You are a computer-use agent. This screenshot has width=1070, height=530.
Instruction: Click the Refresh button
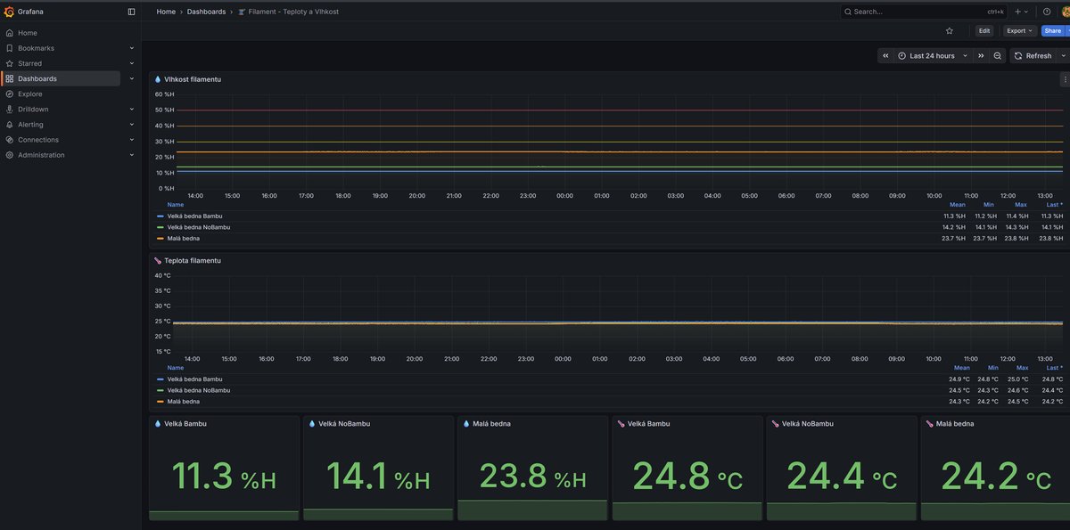click(1033, 55)
